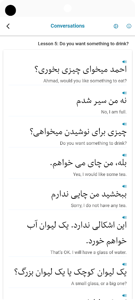Select the Lesson 5 heading text

click(x=83, y=44)
